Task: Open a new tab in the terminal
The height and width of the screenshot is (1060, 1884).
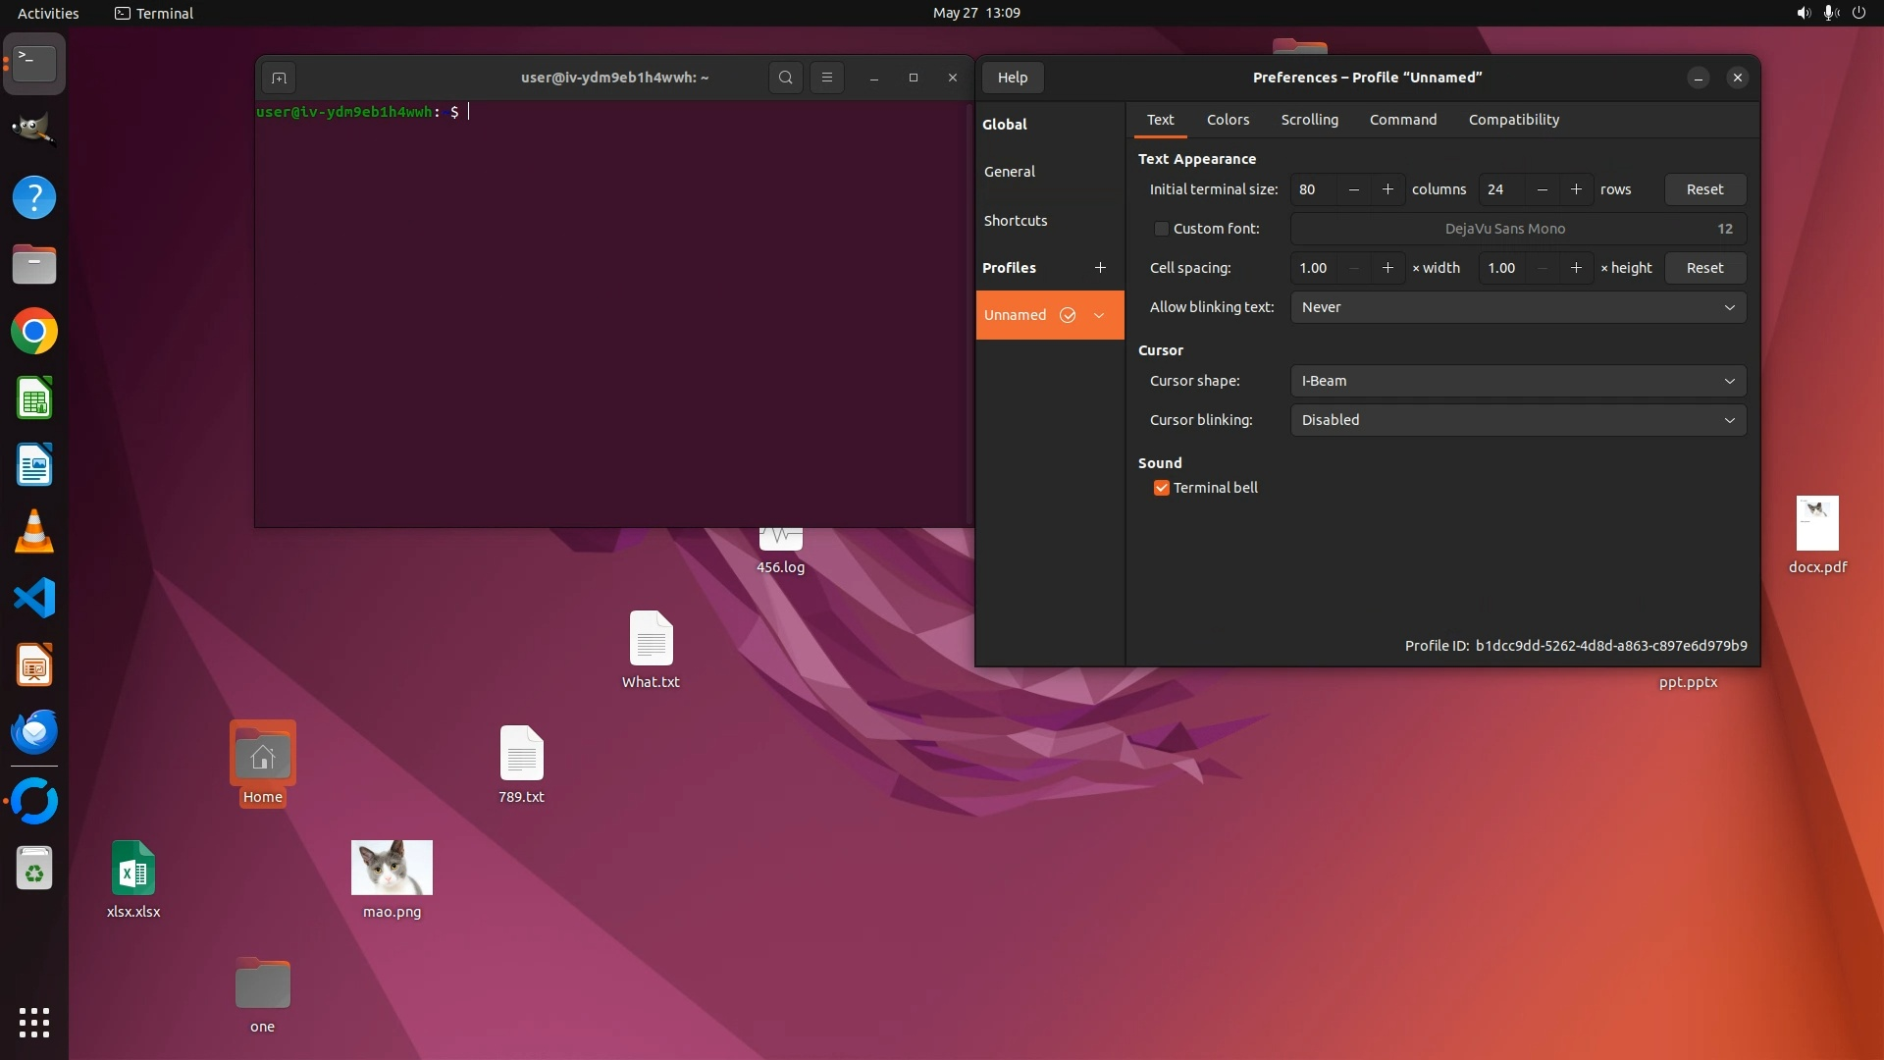Action: coord(279,78)
